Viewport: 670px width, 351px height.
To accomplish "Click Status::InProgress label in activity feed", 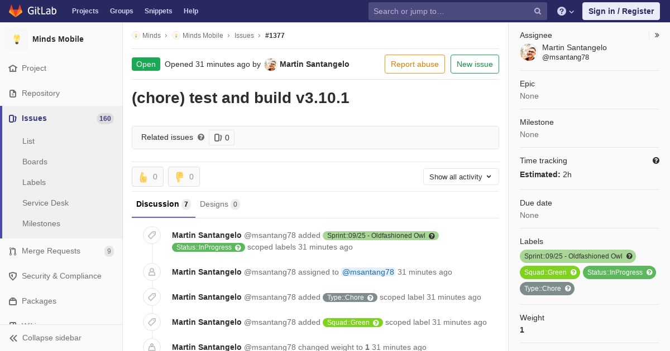I will (208, 247).
